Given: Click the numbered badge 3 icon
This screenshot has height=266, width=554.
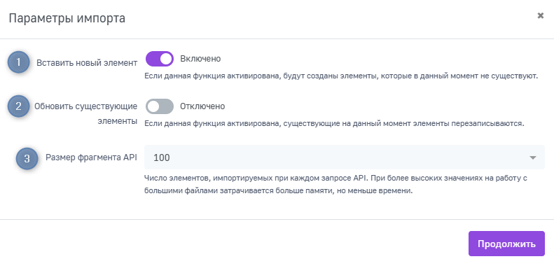Looking at the screenshot, I should coord(27,158).
